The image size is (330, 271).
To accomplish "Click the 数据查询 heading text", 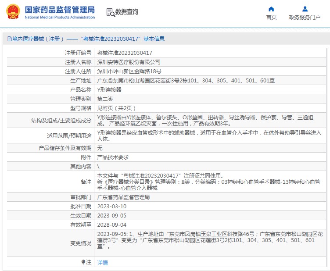I will tap(127, 12).
